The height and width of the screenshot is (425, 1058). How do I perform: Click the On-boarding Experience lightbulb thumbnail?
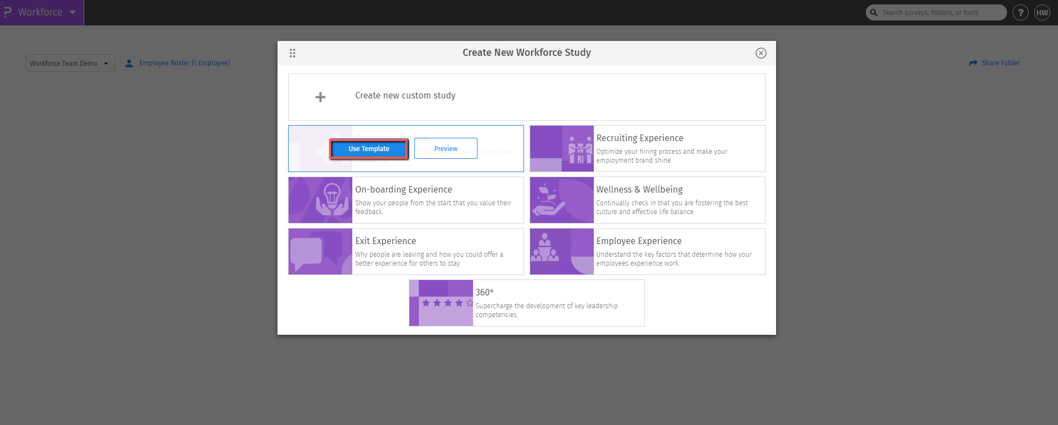320,200
